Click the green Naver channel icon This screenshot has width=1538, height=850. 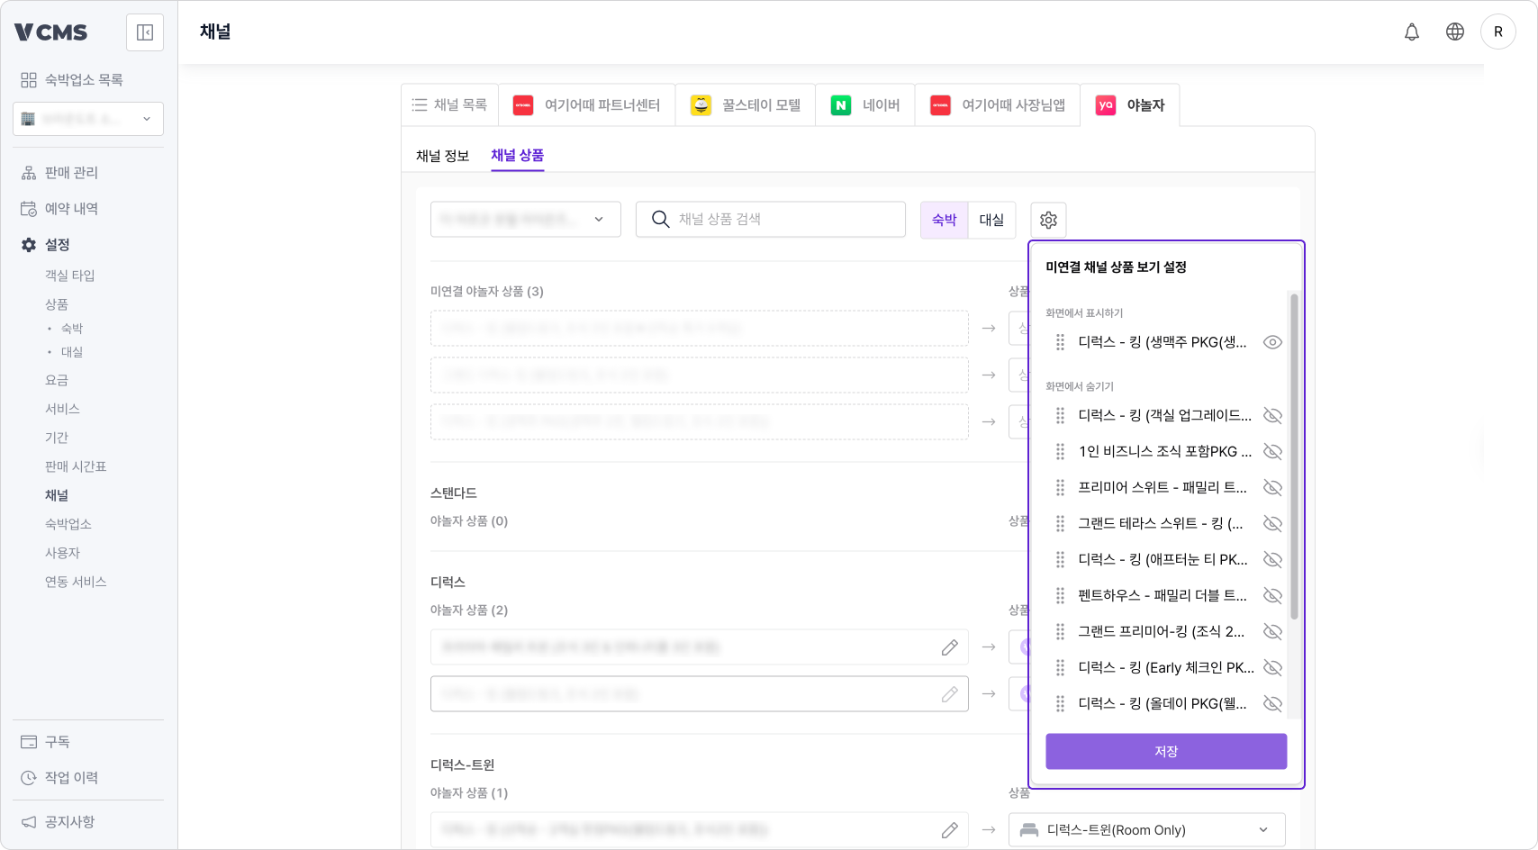(840, 104)
